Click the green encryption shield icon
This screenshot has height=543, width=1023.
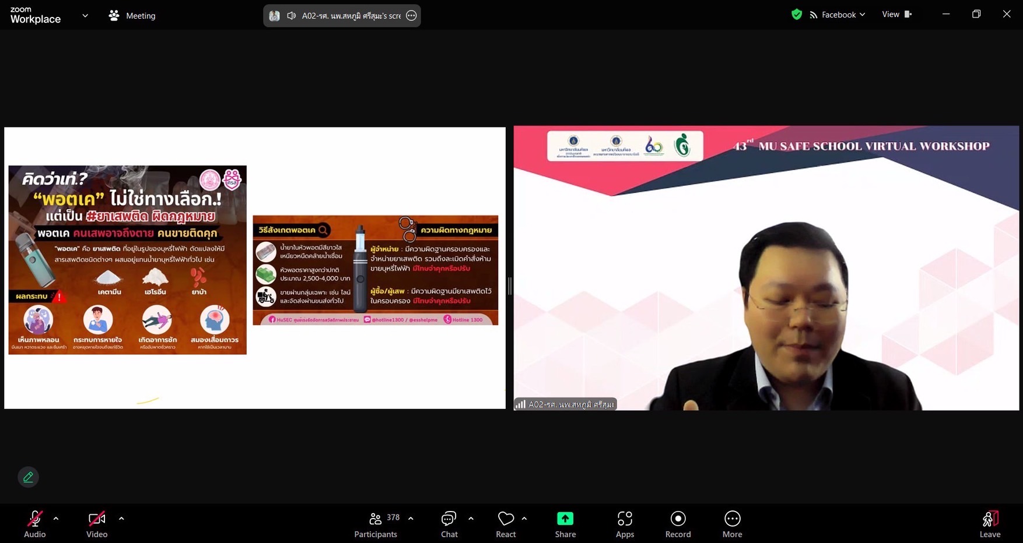796,15
